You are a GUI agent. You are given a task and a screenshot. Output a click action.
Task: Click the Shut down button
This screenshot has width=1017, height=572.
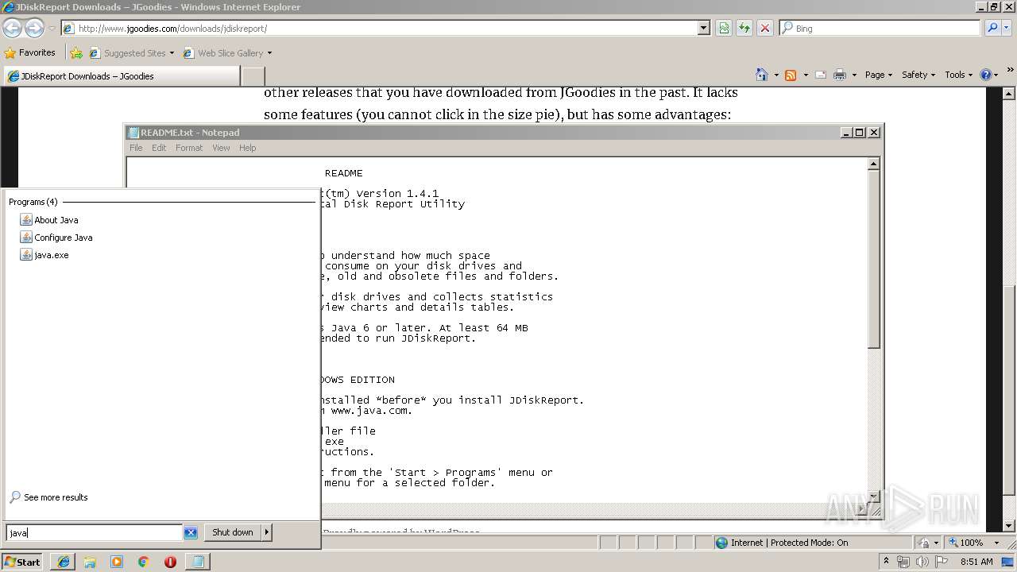[232, 532]
